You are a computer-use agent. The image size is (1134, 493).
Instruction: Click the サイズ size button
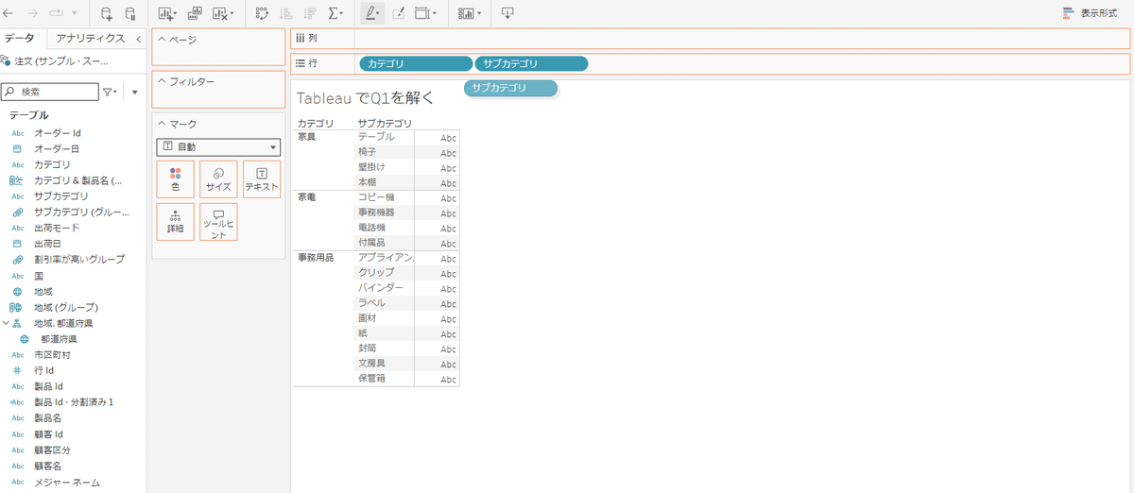[218, 179]
